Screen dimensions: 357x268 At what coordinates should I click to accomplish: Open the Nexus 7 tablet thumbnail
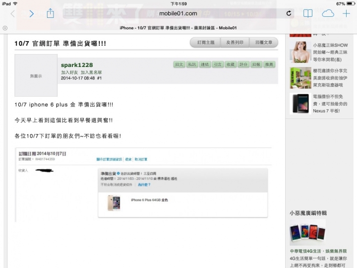[300, 104]
